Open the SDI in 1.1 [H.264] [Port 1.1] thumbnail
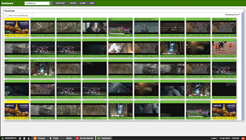 172,69
